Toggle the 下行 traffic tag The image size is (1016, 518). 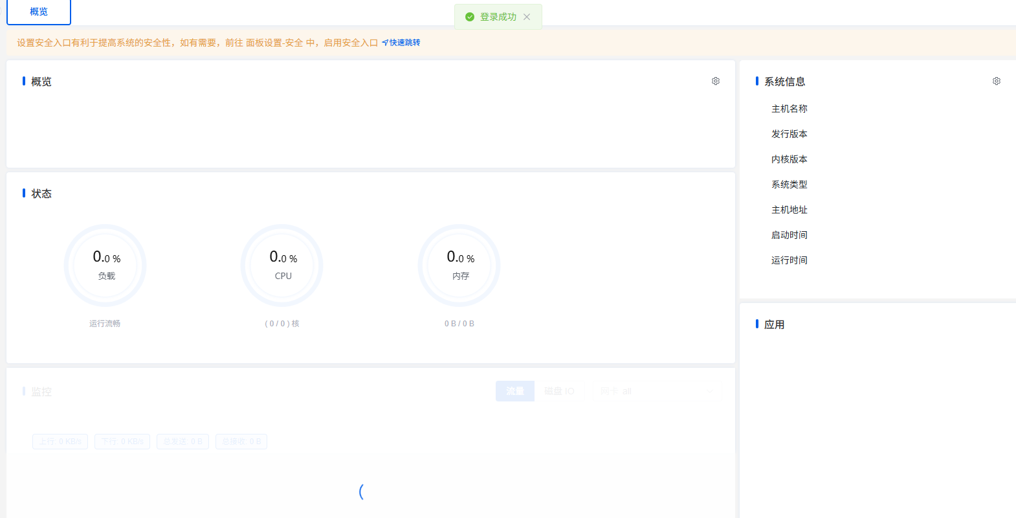[x=122, y=442]
